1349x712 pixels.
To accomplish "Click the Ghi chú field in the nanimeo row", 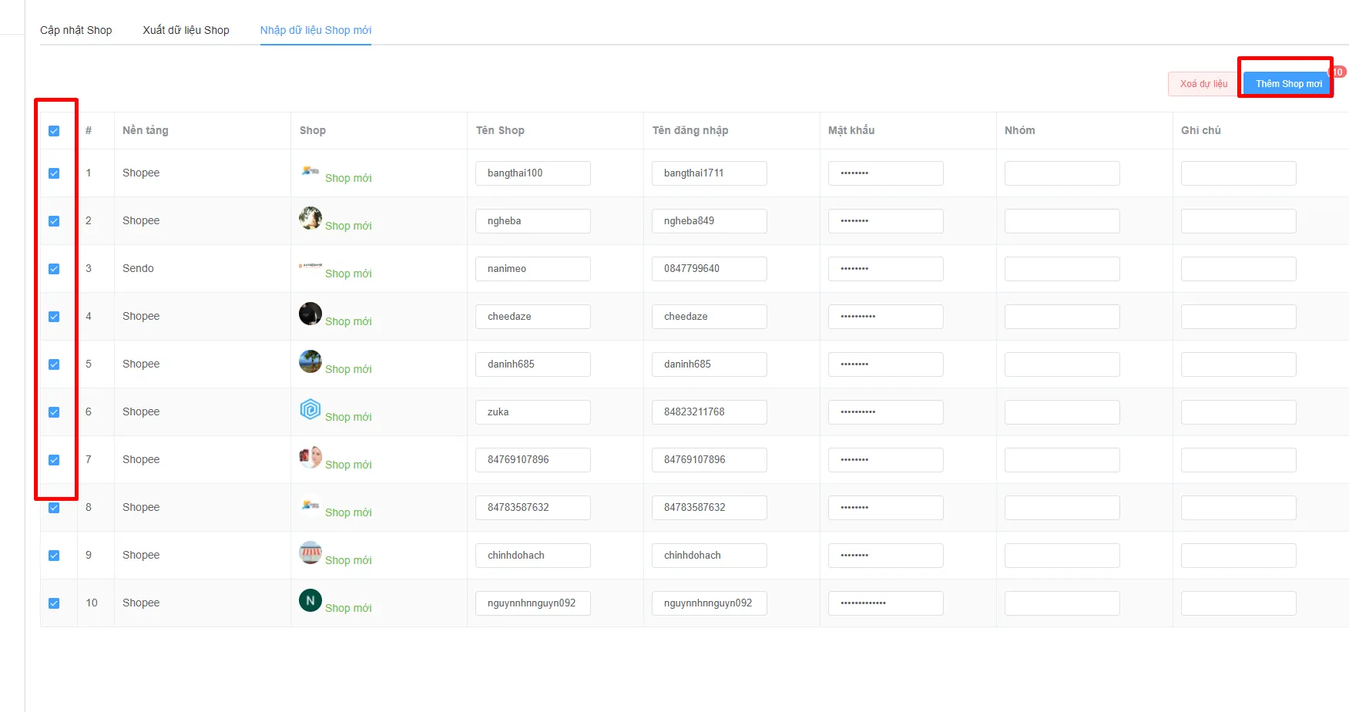I will 1239,269.
